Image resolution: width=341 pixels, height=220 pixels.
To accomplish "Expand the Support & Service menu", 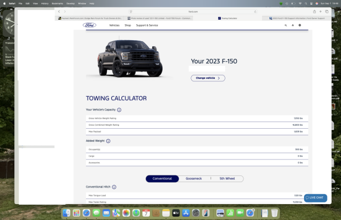I will point(147,25).
